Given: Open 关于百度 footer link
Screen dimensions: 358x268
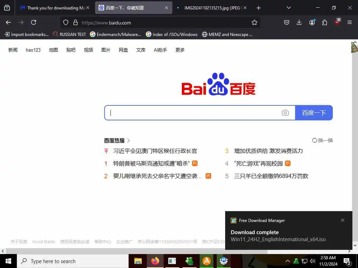Looking at the screenshot, I should tap(19, 241).
